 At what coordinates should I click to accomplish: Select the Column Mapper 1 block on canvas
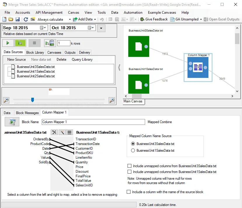tap(198, 67)
